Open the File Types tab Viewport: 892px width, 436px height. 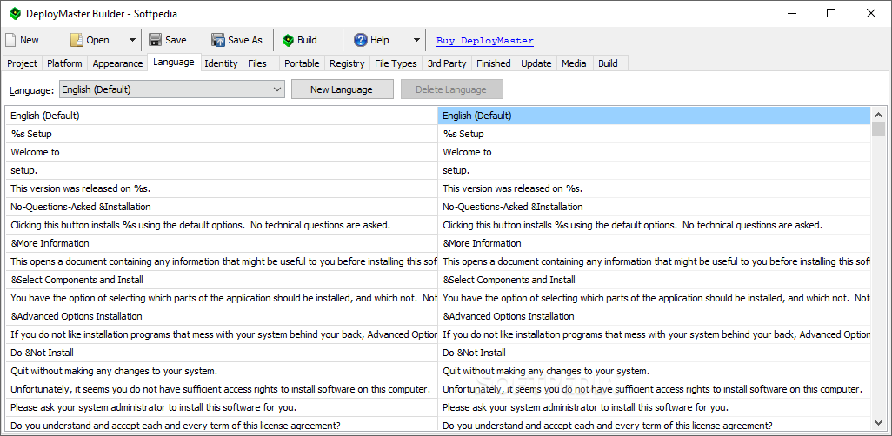point(396,63)
